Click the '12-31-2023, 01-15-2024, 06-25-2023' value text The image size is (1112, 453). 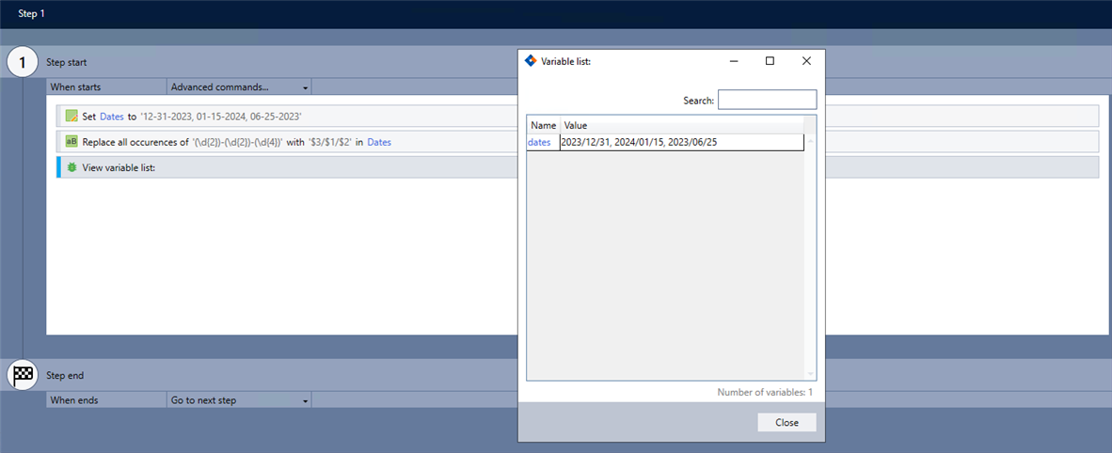pos(221,117)
